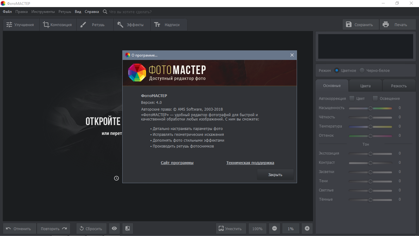Click the Тени slider handle
The image size is (419, 236).
(370, 181)
